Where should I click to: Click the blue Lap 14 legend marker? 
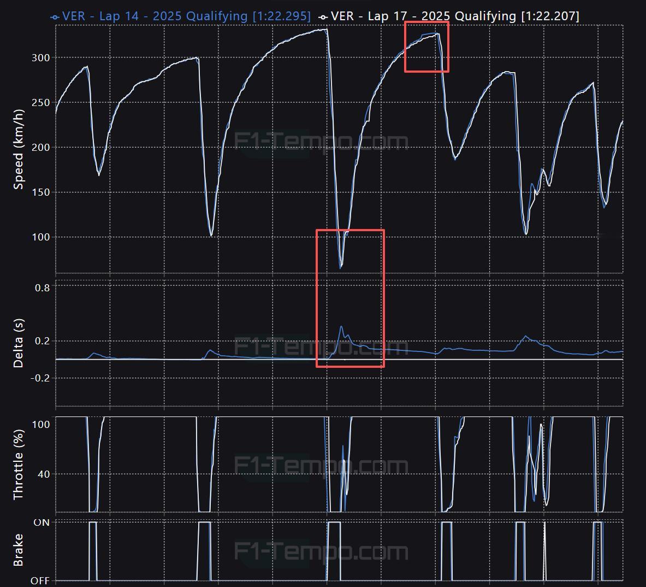(x=55, y=17)
